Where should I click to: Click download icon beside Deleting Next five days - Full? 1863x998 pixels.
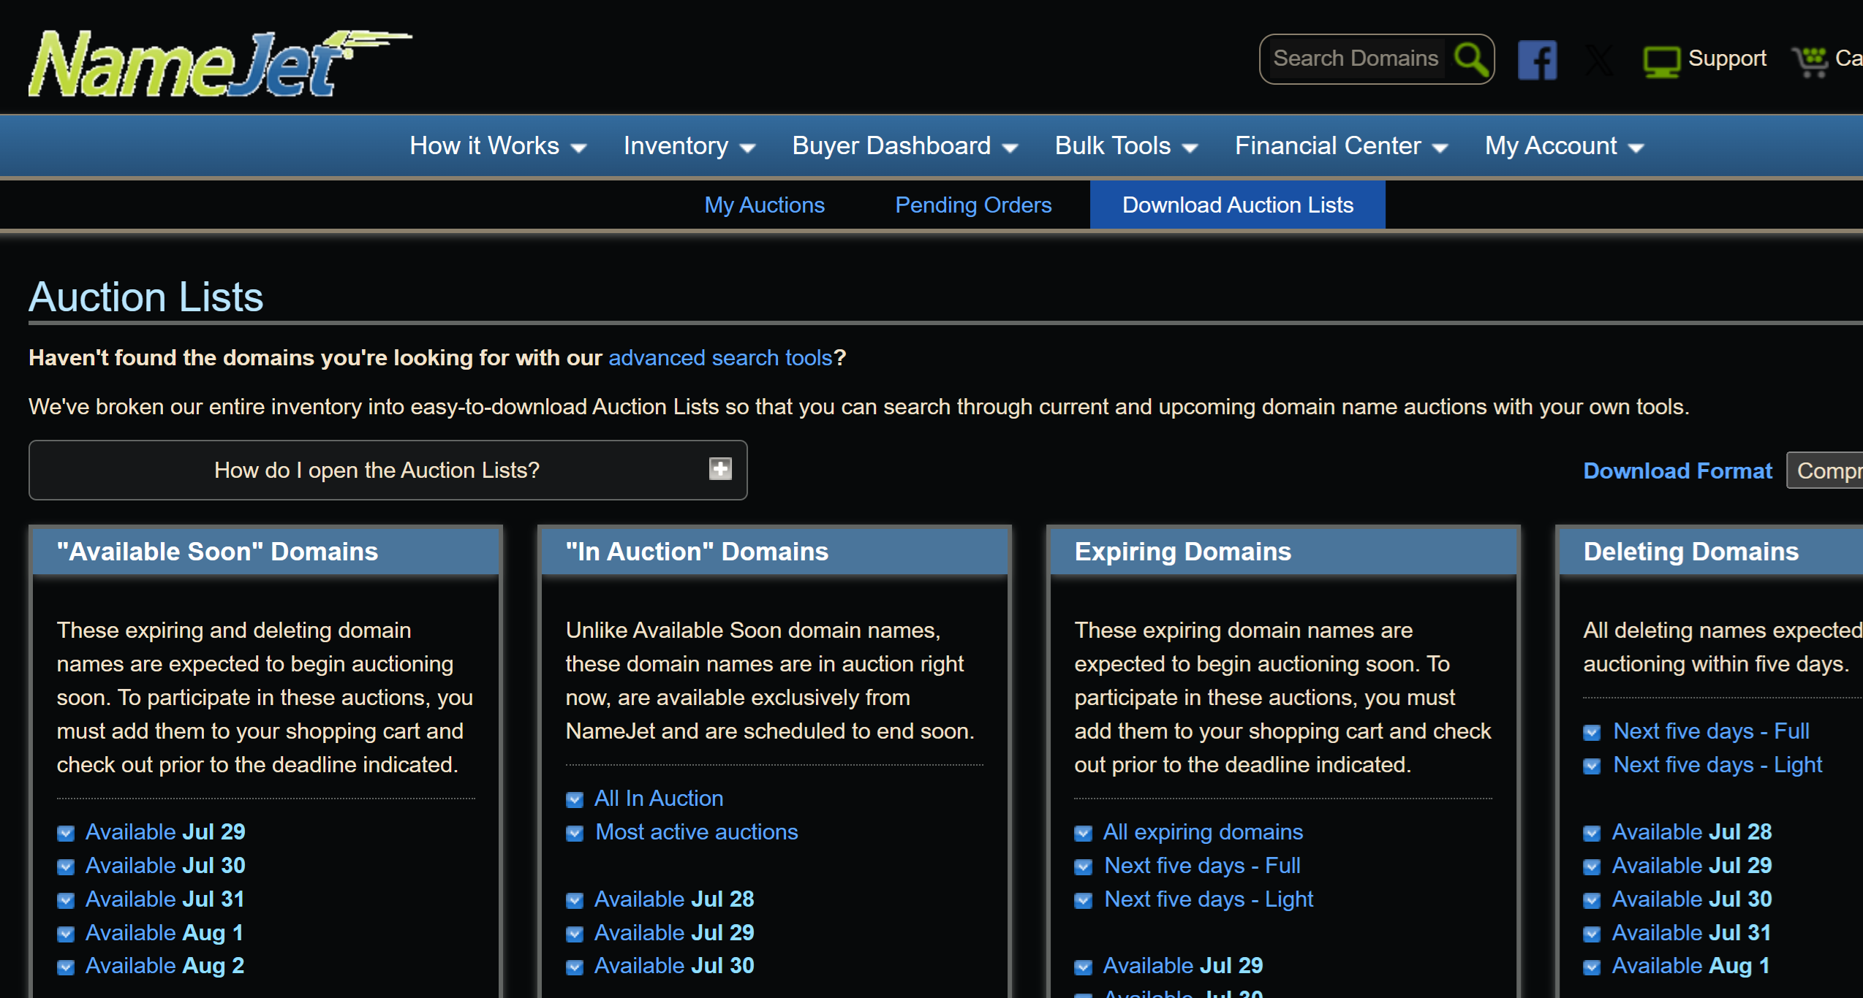coord(1592,732)
